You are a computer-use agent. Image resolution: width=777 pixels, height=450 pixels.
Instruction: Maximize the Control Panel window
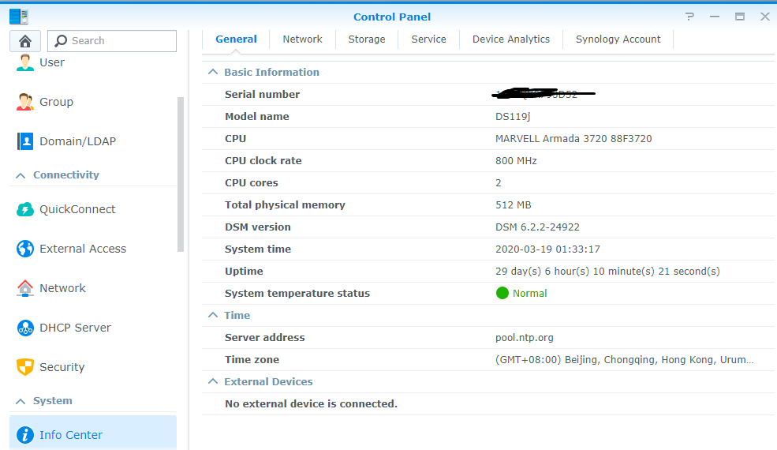[740, 17]
